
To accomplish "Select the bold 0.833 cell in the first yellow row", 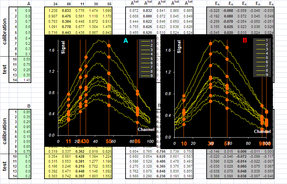I will point(65,11).
